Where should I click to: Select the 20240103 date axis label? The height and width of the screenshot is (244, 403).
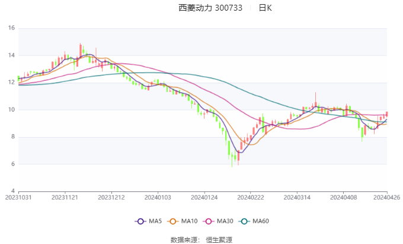point(158,197)
